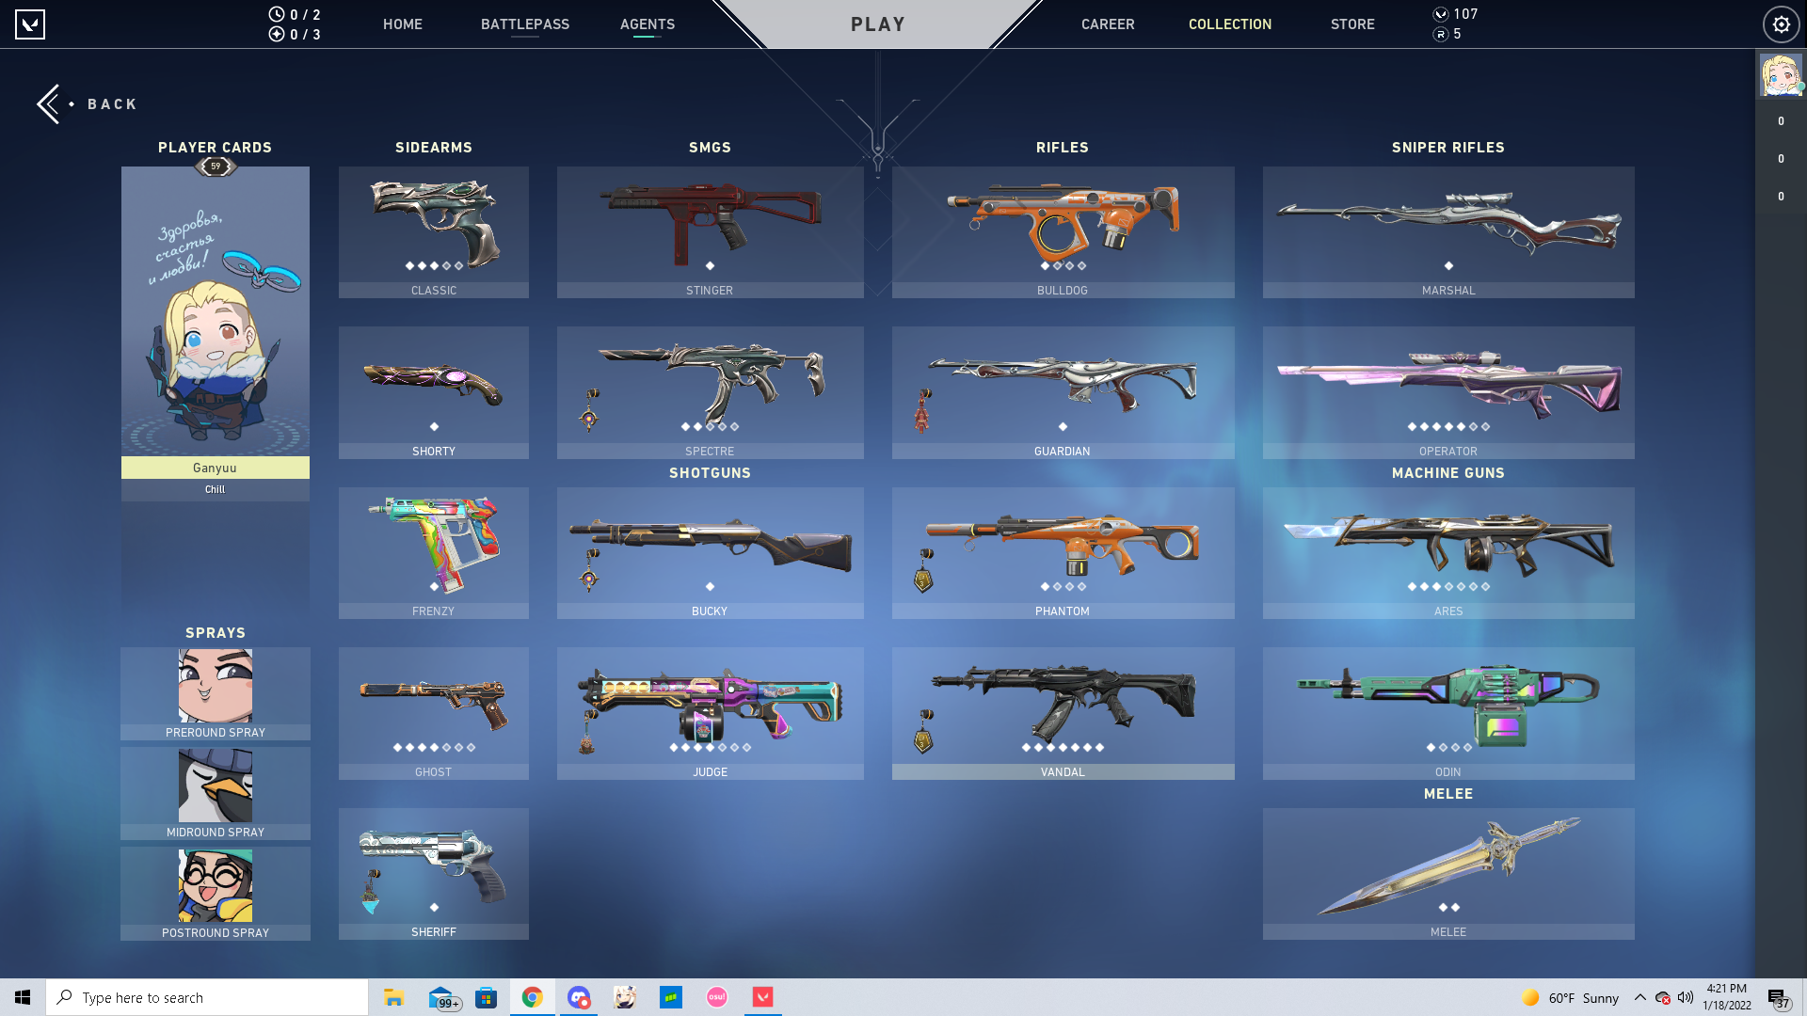
Task: Open the Career tab
Action: tap(1108, 24)
